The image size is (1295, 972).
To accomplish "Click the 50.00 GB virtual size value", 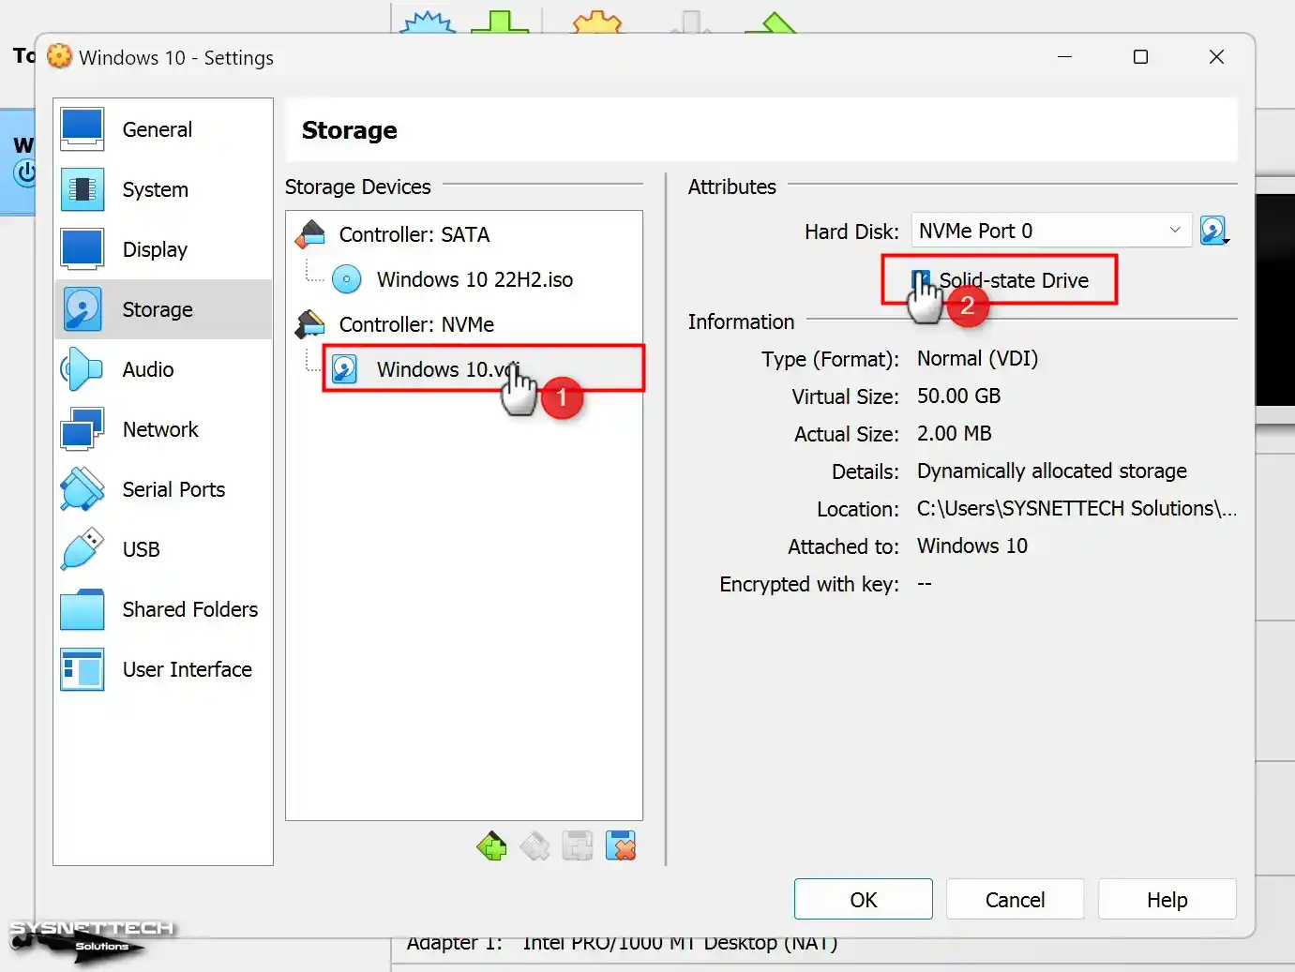I will click(x=958, y=396).
